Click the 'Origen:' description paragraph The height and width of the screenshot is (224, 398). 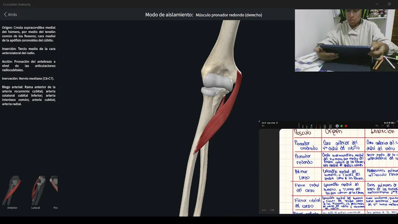(29, 34)
